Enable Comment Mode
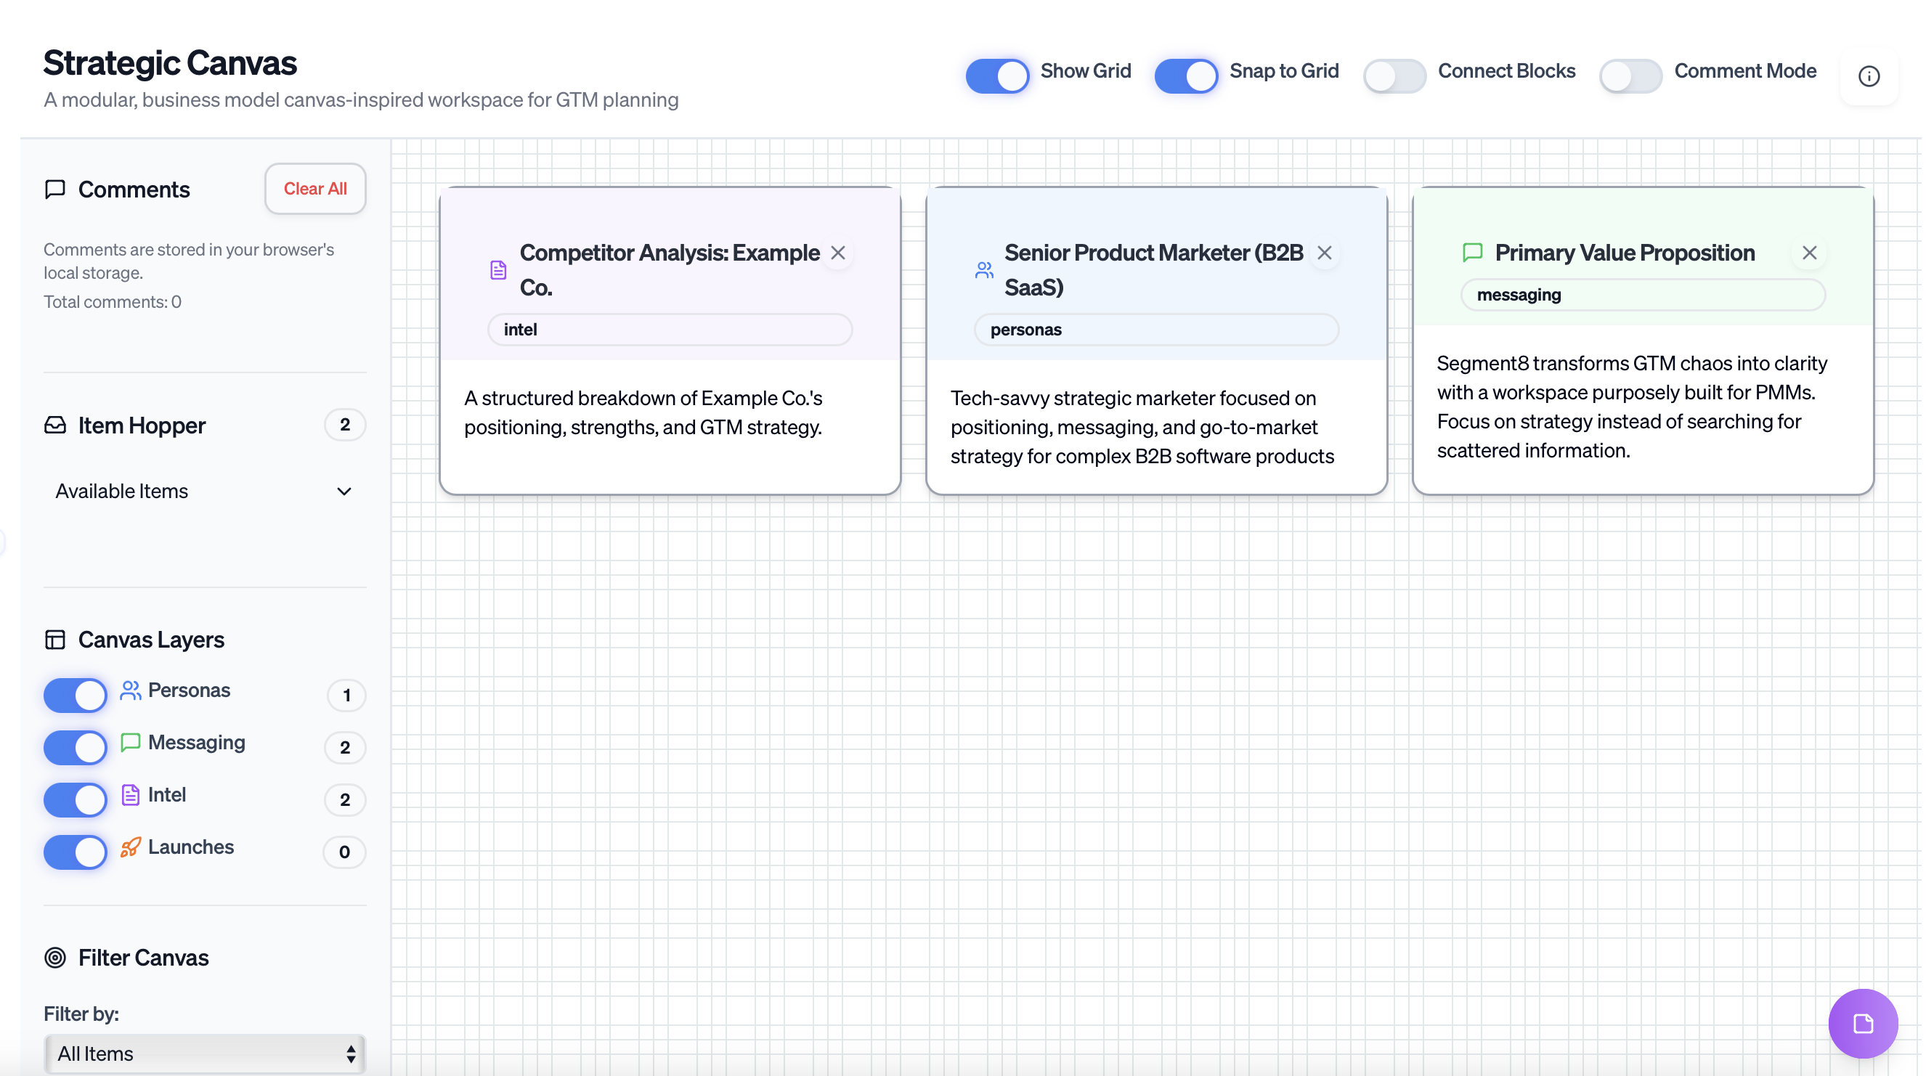 [x=1630, y=76]
